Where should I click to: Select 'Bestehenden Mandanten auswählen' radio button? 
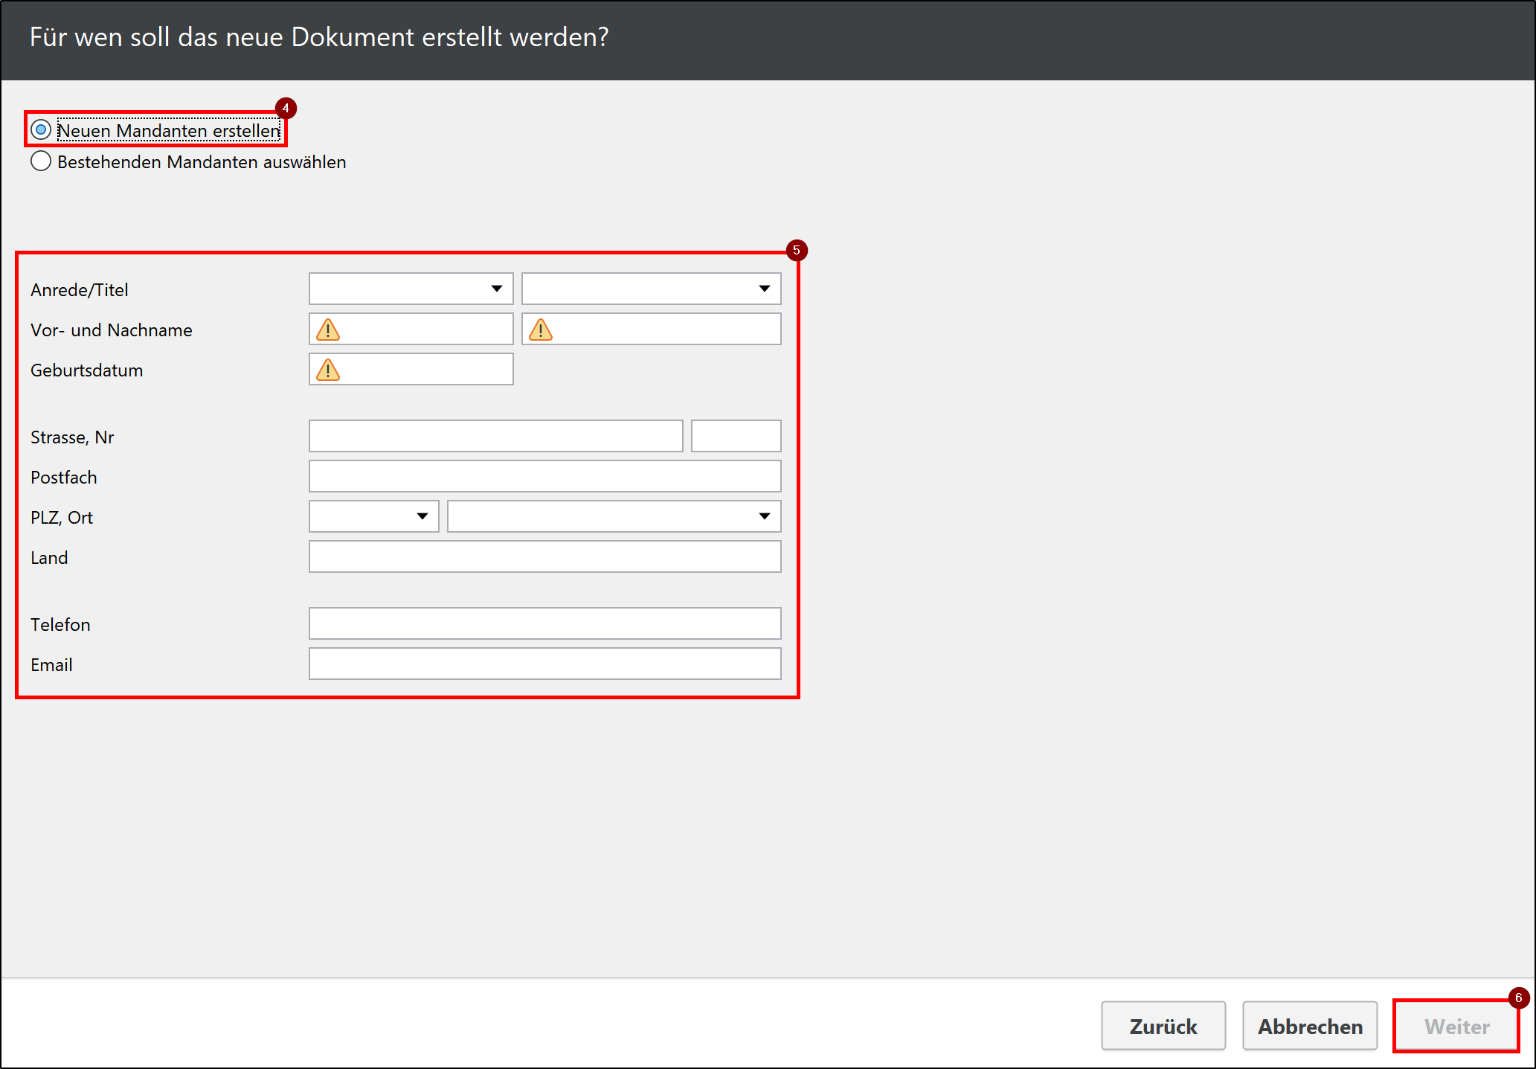click(41, 161)
